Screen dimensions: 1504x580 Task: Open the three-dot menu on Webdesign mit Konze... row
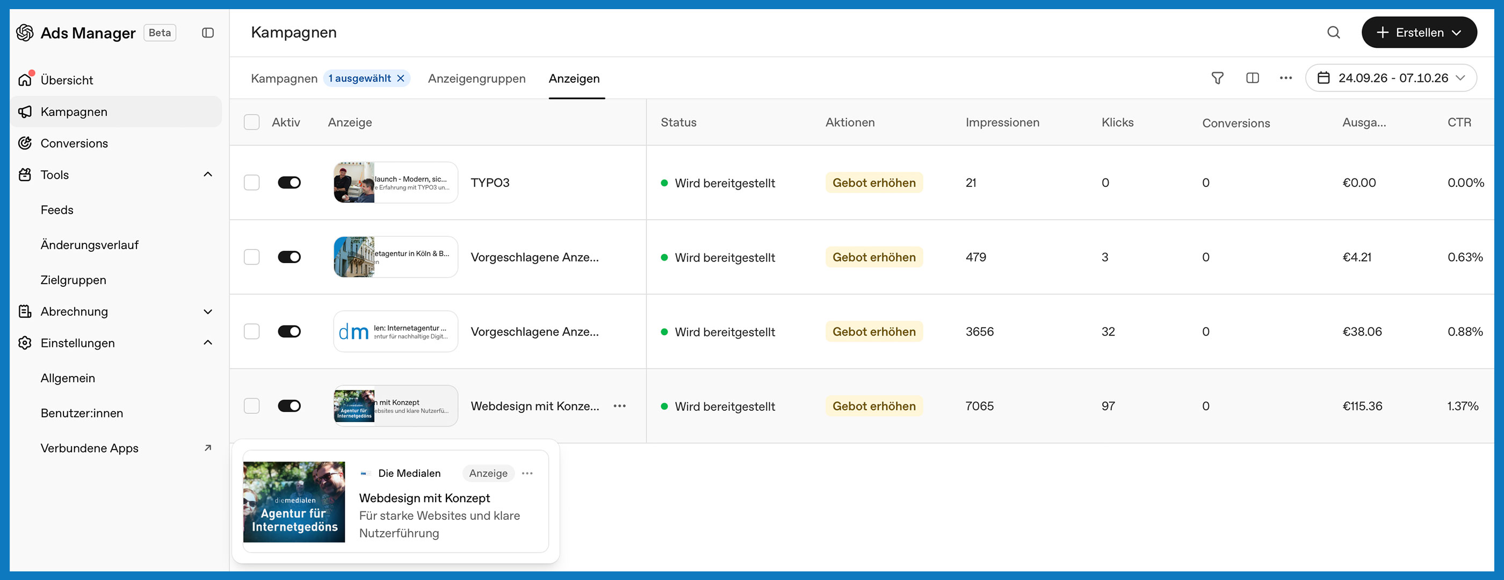pos(619,406)
